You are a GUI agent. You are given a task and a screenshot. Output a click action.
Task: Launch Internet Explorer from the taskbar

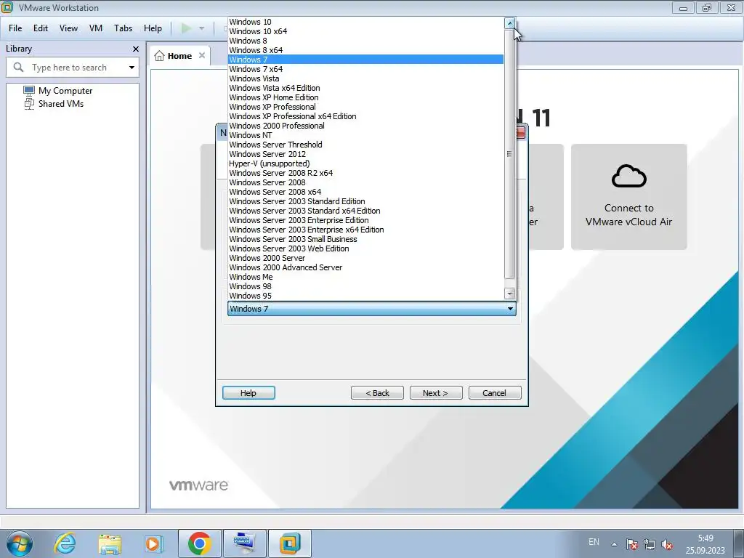point(65,543)
